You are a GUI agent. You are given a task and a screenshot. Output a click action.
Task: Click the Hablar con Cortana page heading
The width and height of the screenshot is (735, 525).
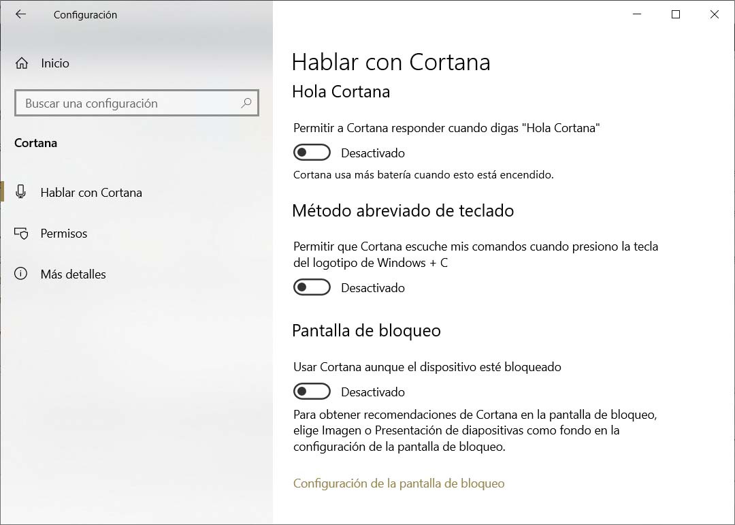pos(391,62)
